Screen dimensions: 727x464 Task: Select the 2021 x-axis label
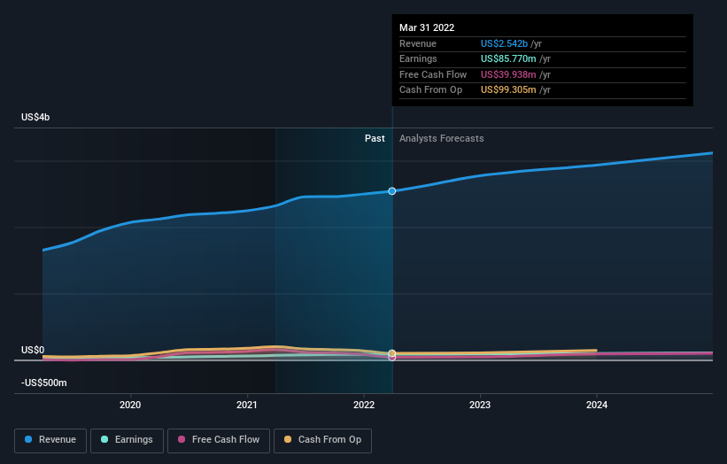click(247, 405)
